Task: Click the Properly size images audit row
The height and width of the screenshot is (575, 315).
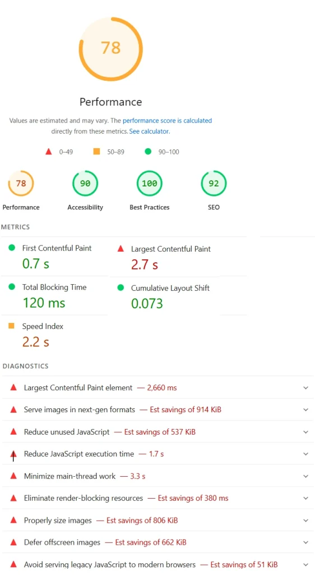Action: click(157, 520)
